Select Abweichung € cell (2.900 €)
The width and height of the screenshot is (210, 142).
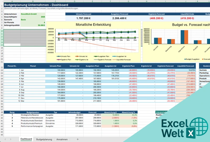pos(110,118)
